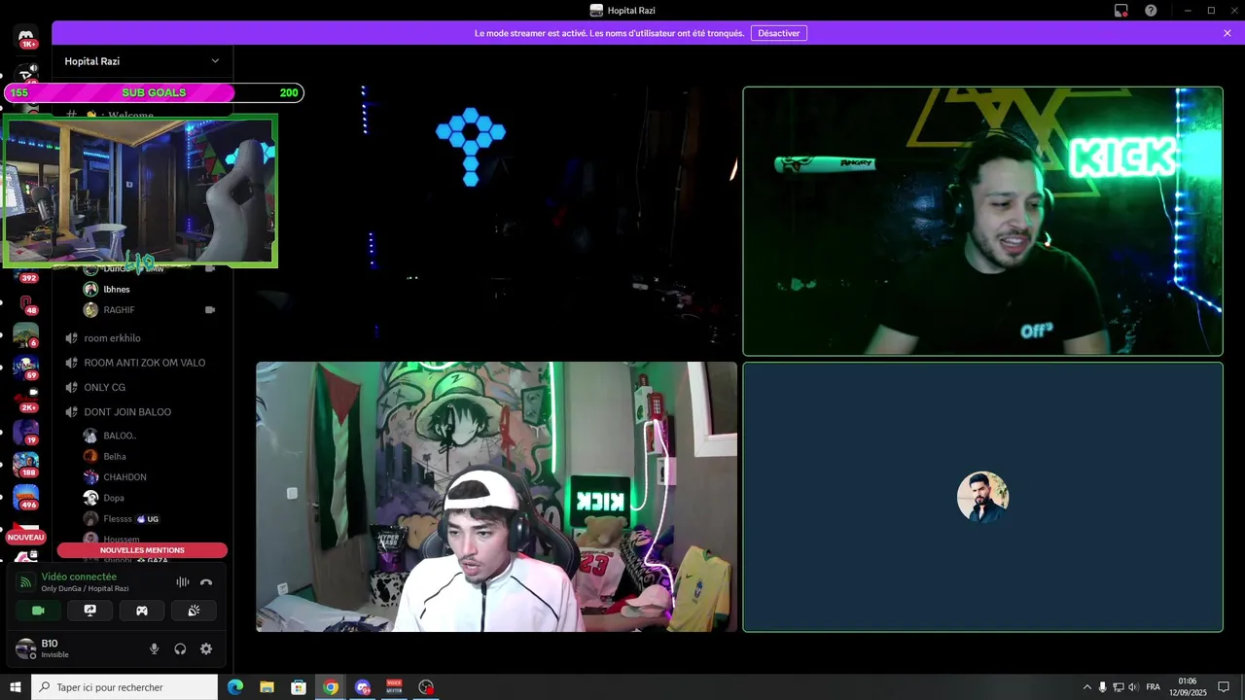
Task: Open Microsoft Store from taskbar
Action: tap(299, 687)
